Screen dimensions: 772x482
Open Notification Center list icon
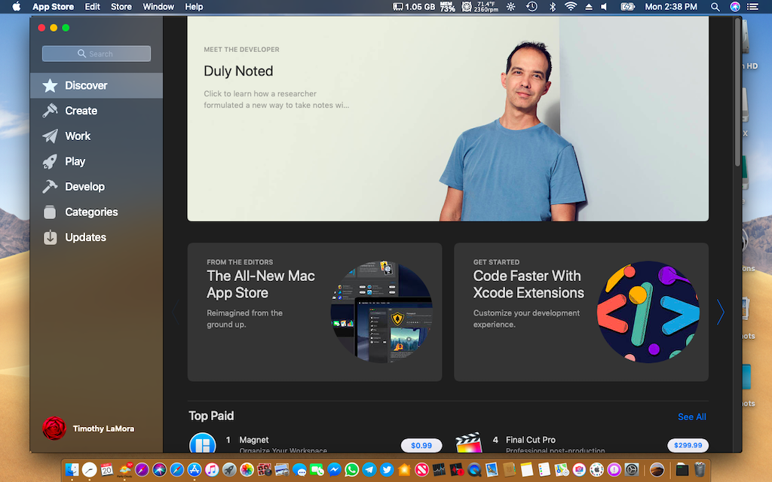point(753,7)
